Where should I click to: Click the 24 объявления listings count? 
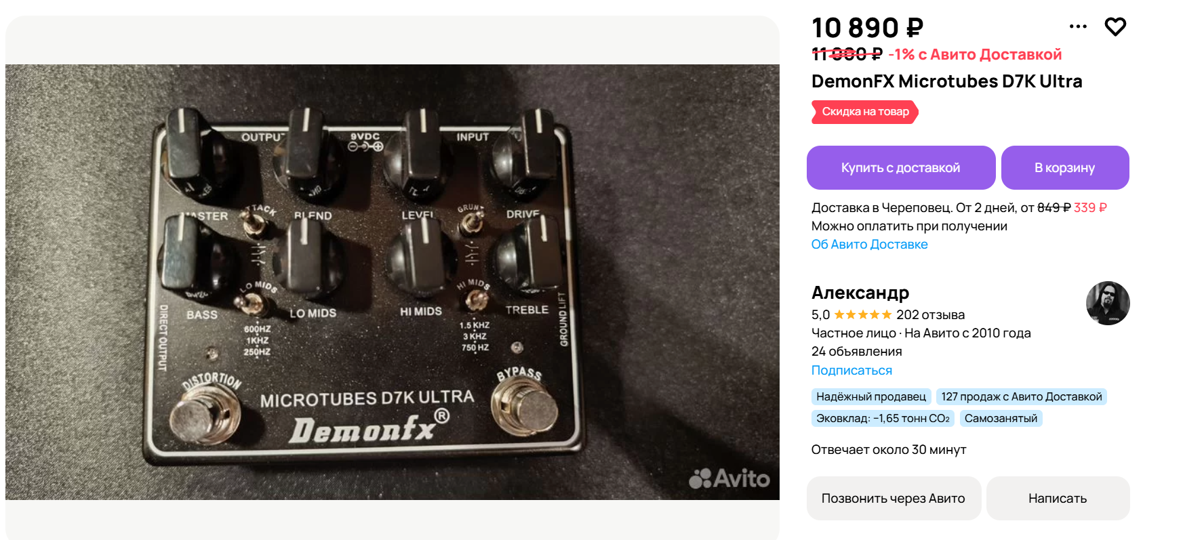coord(857,352)
